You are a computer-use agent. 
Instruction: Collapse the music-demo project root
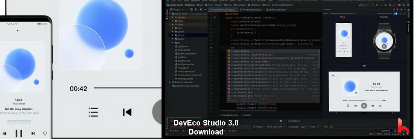170,14
